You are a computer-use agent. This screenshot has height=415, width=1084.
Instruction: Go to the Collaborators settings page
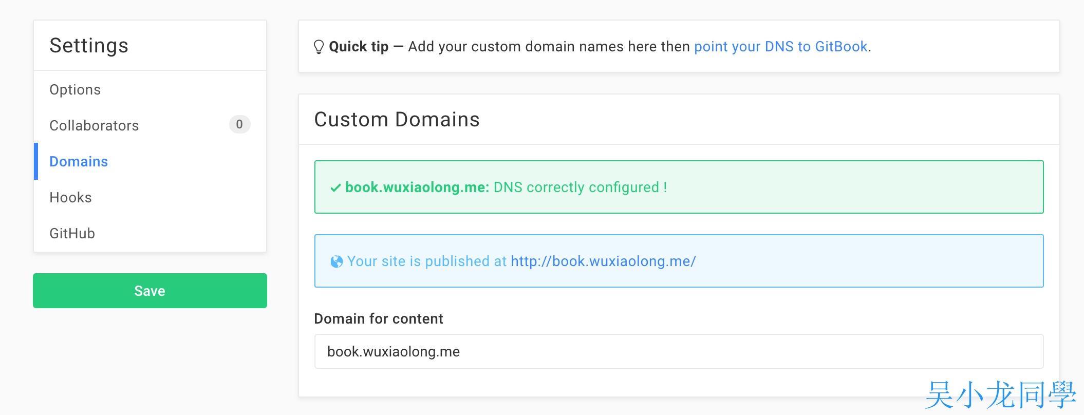tap(94, 126)
